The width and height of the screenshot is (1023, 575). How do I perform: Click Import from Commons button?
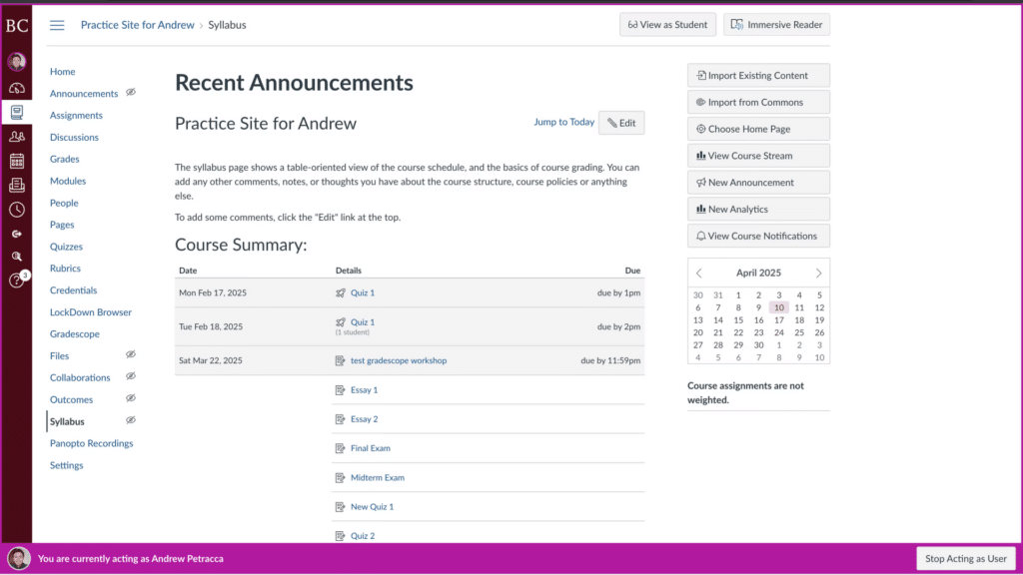tap(759, 103)
